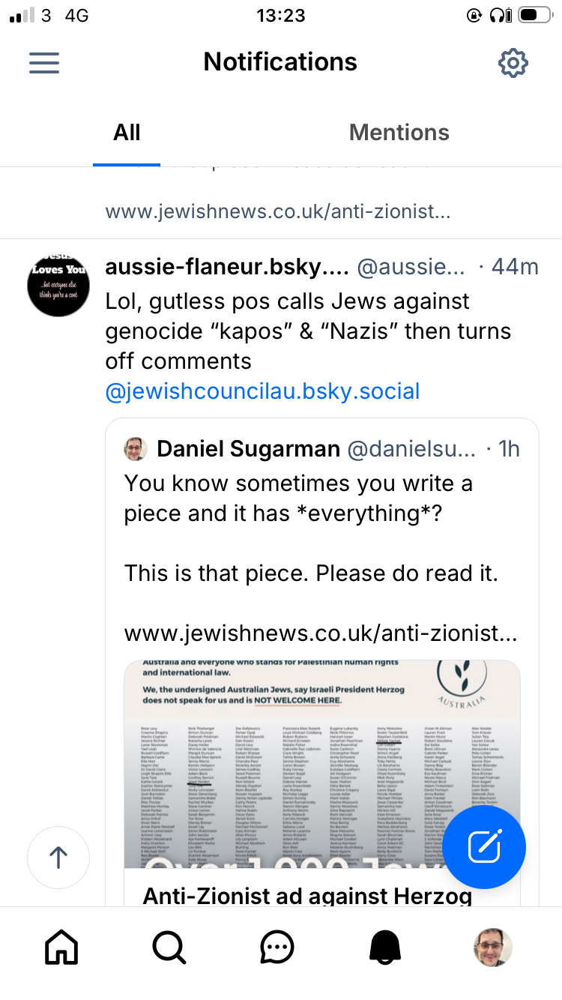Go to the Home feed
The height and width of the screenshot is (1000, 562).
[61, 948]
